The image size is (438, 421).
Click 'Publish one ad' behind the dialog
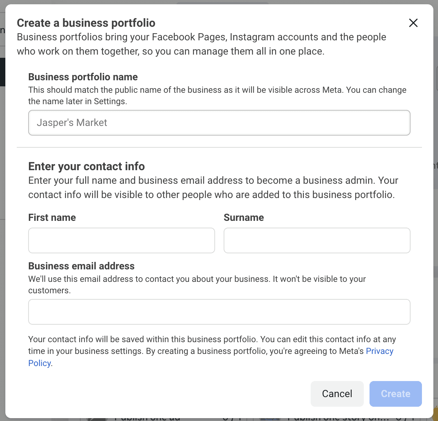[x=147, y=419]
